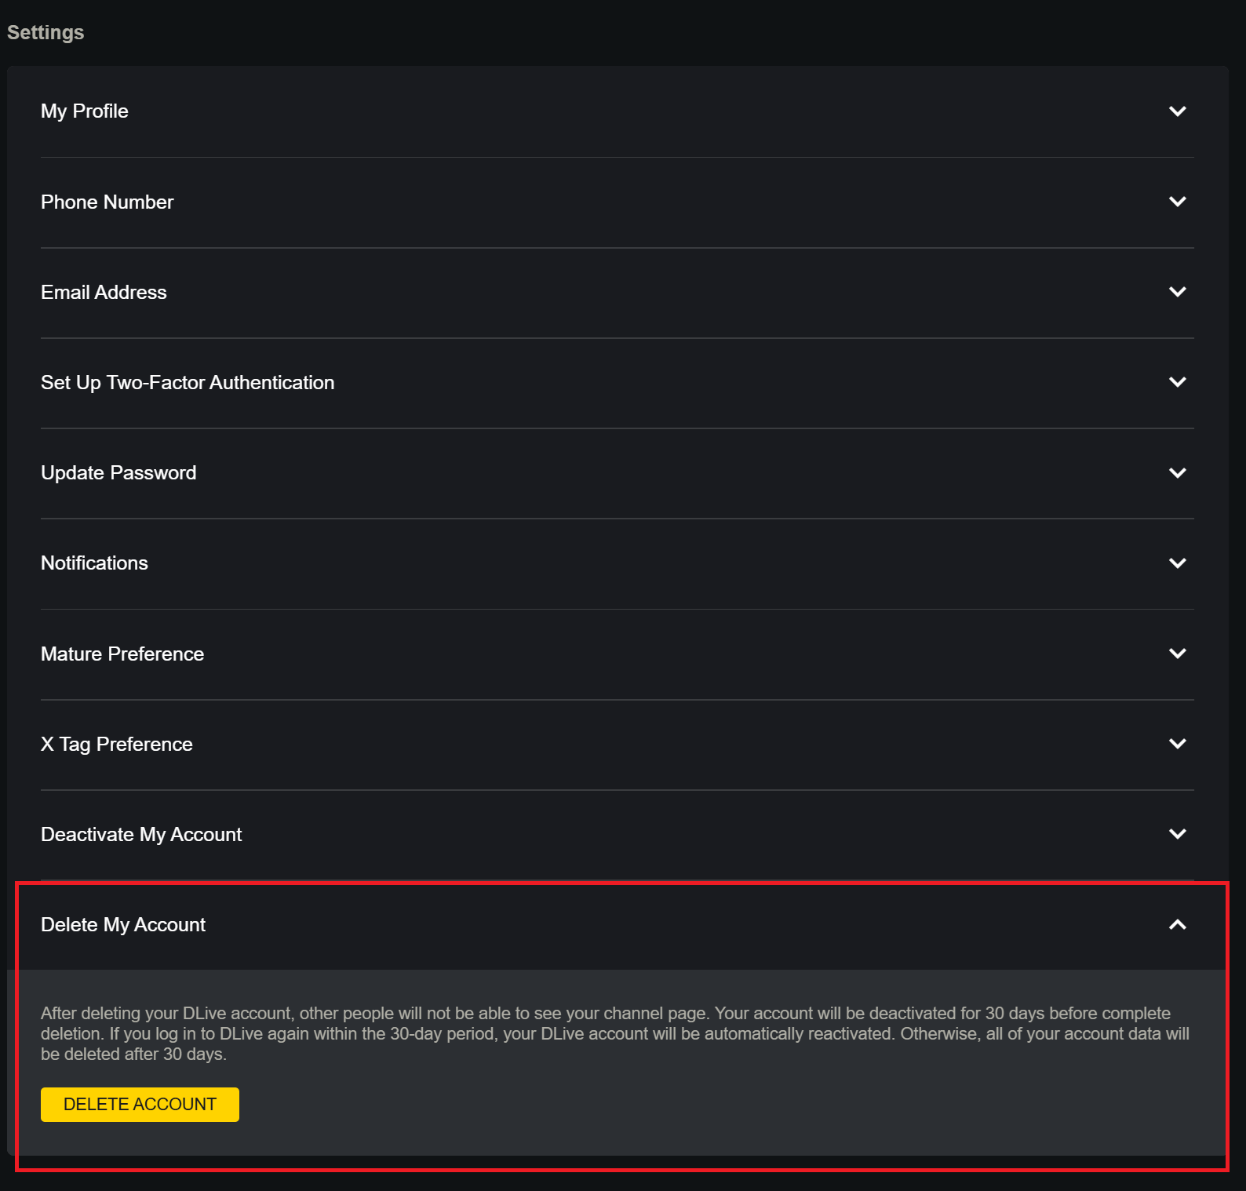Select the Phone Number settings label
The width and height of the screenshot is (1246, 1191).
[x=107, y=202]
